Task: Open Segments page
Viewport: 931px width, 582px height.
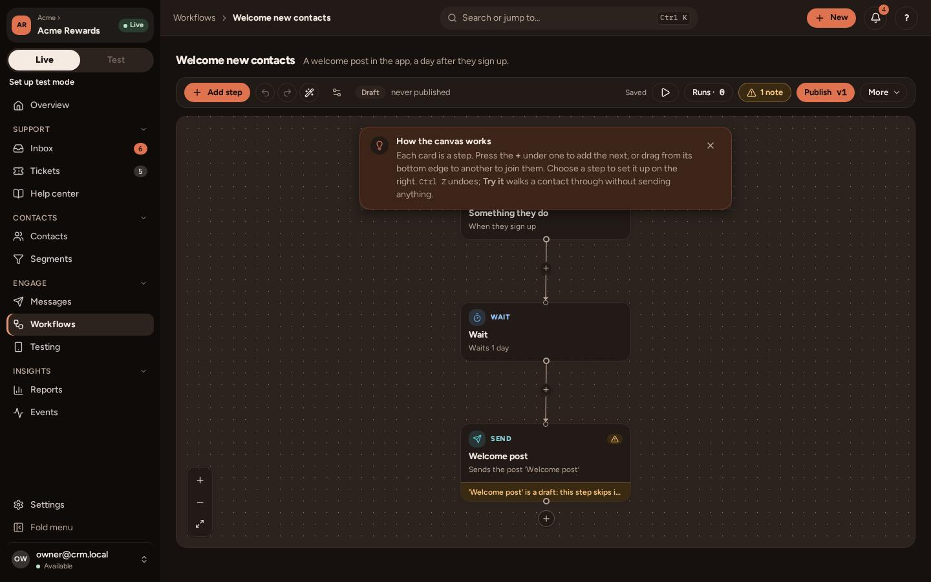Action: click(80, 259)
